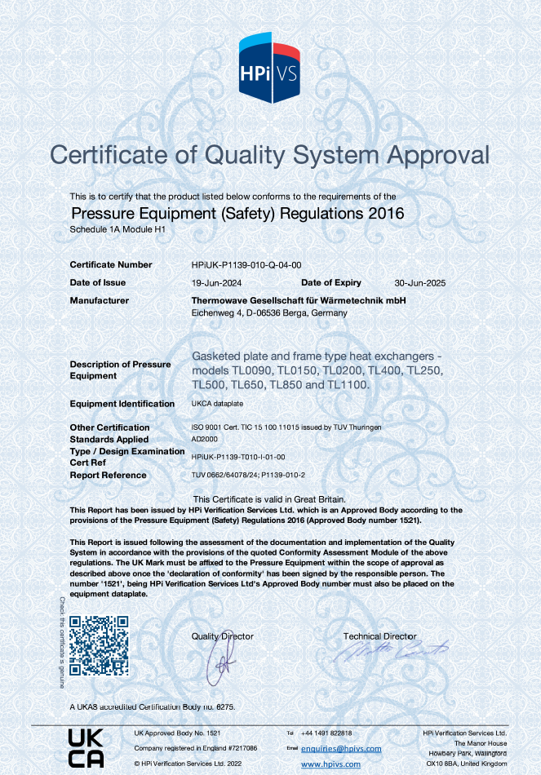Select the AD2000 standards applied value
541x775 pixels.
click(x=203, y=439)
